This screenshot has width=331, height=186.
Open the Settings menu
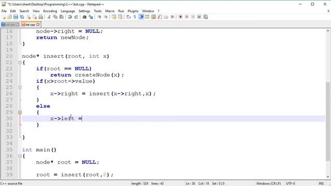coord(84,11)
